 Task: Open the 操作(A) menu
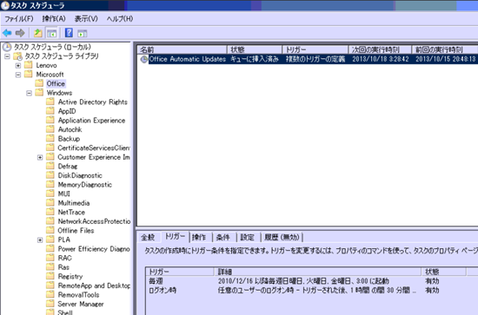[54, 19]
